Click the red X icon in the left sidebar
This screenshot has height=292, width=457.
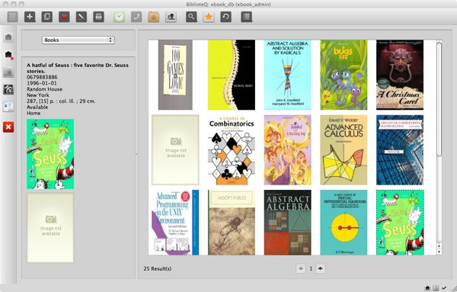click(x=8, y=127)
